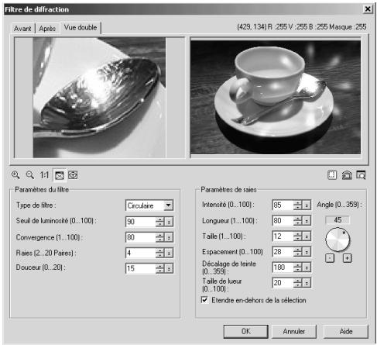Click the Espacement value field showing 28
The width and height of the screenshot is (377, 345).
[x=283, y=252]
